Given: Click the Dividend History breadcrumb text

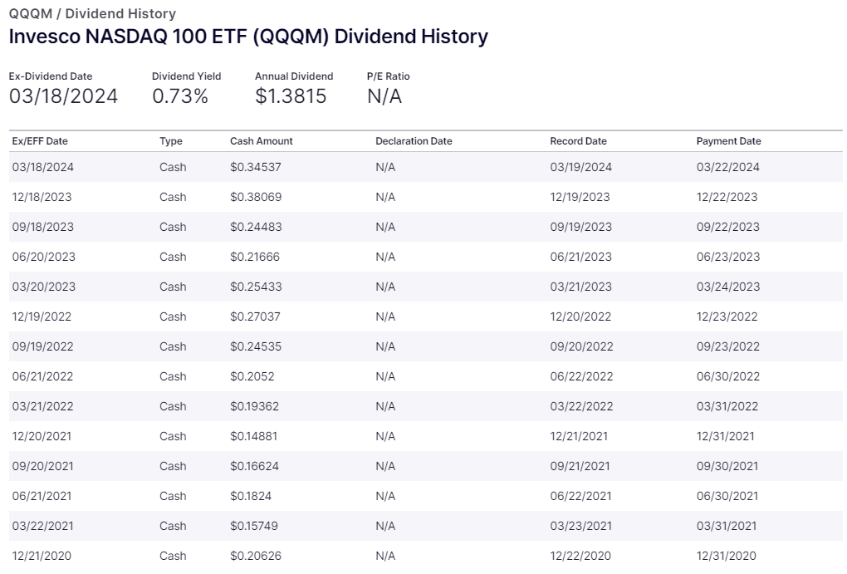Looking at the screenshot, I should (120, 13).
